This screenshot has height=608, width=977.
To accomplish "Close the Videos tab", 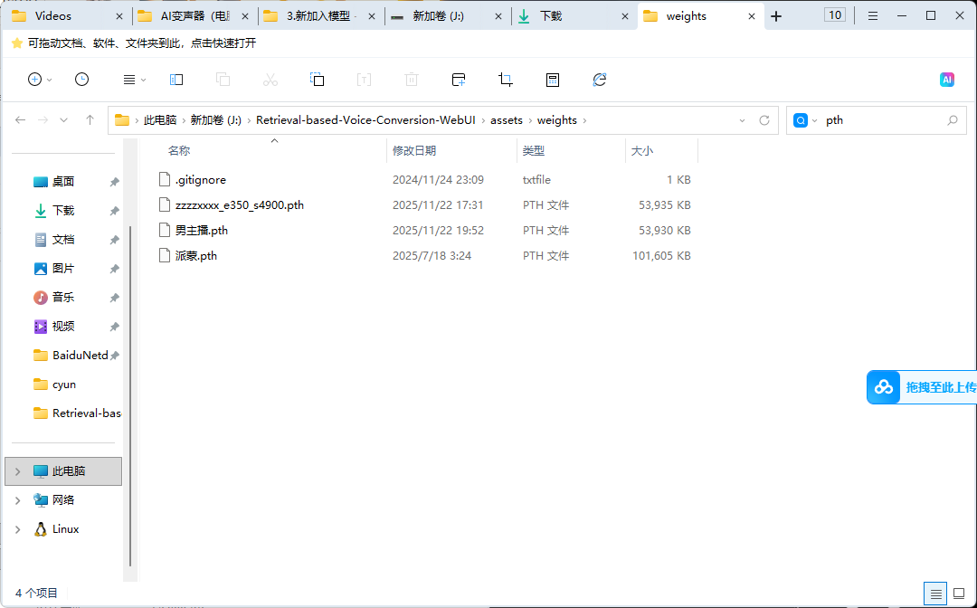I will (x=120, y=16).
